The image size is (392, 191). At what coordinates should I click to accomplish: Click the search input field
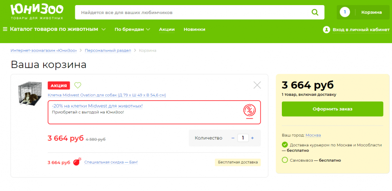pyautogui.click(x=192, y=13)
